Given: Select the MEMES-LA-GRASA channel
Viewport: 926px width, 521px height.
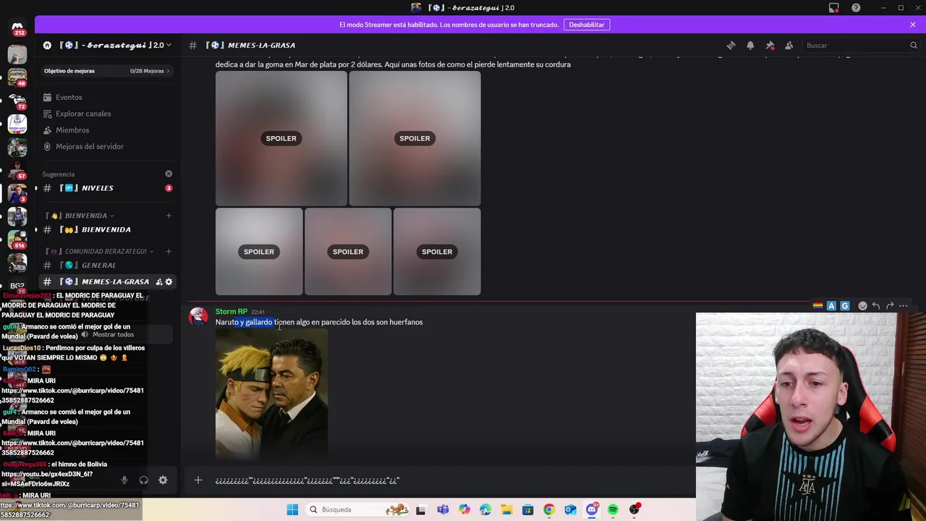Looking at the screenshot, I should tap(107, 281).
